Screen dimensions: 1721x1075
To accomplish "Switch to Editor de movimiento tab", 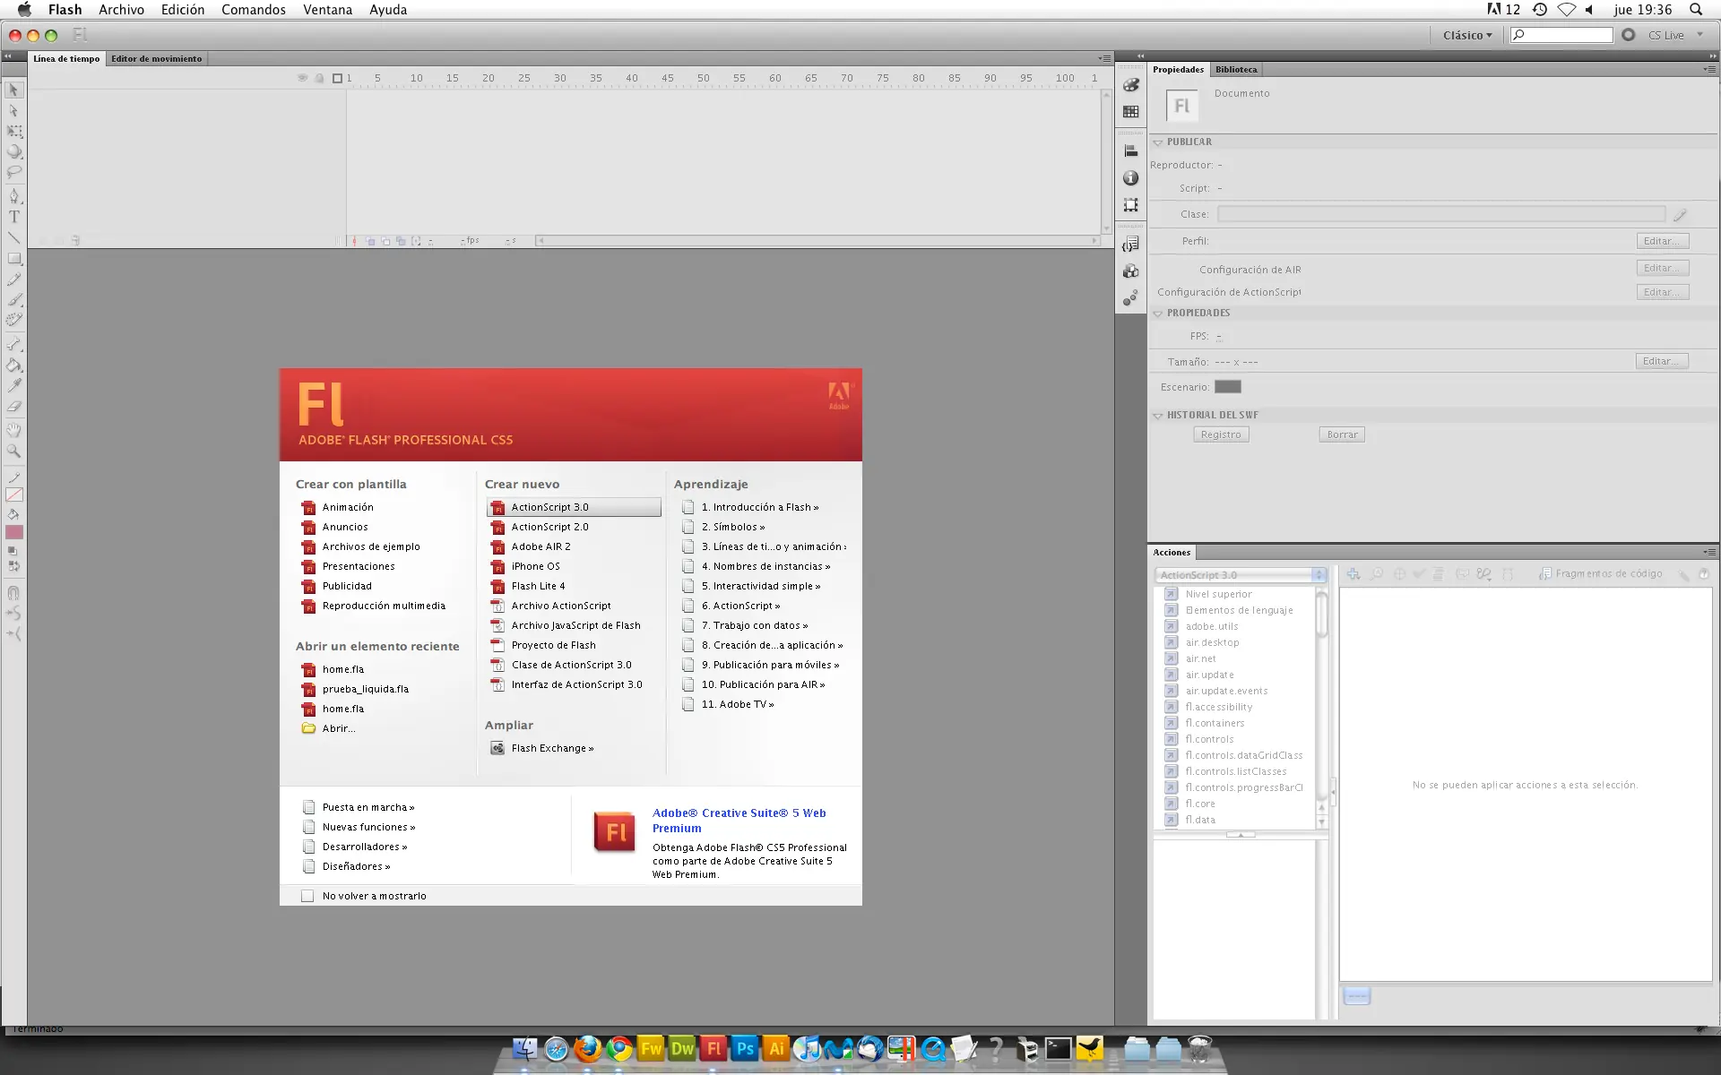I will [x=157, y=59].
